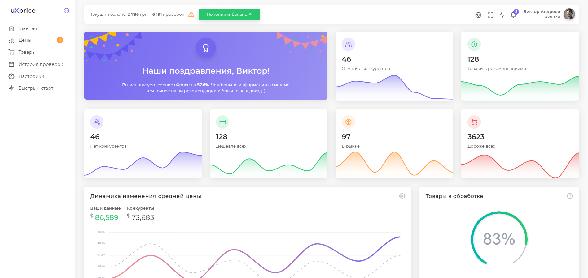
Task: Click the award badge icon in banner
Action: tap(206, 48)
